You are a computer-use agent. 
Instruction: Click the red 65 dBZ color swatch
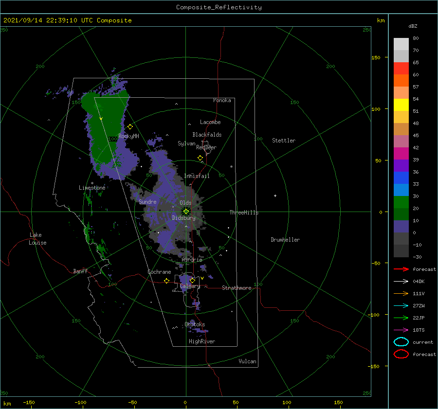pyautogui.click(x=401, y=69)
